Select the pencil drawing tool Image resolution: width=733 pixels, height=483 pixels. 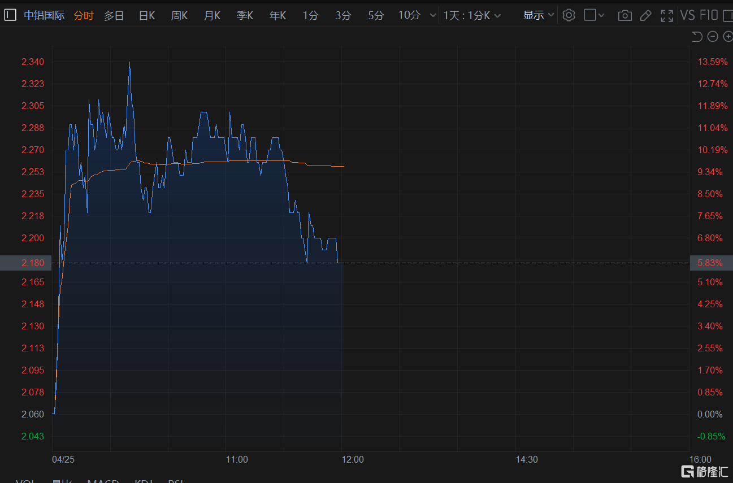click(645, 15)
